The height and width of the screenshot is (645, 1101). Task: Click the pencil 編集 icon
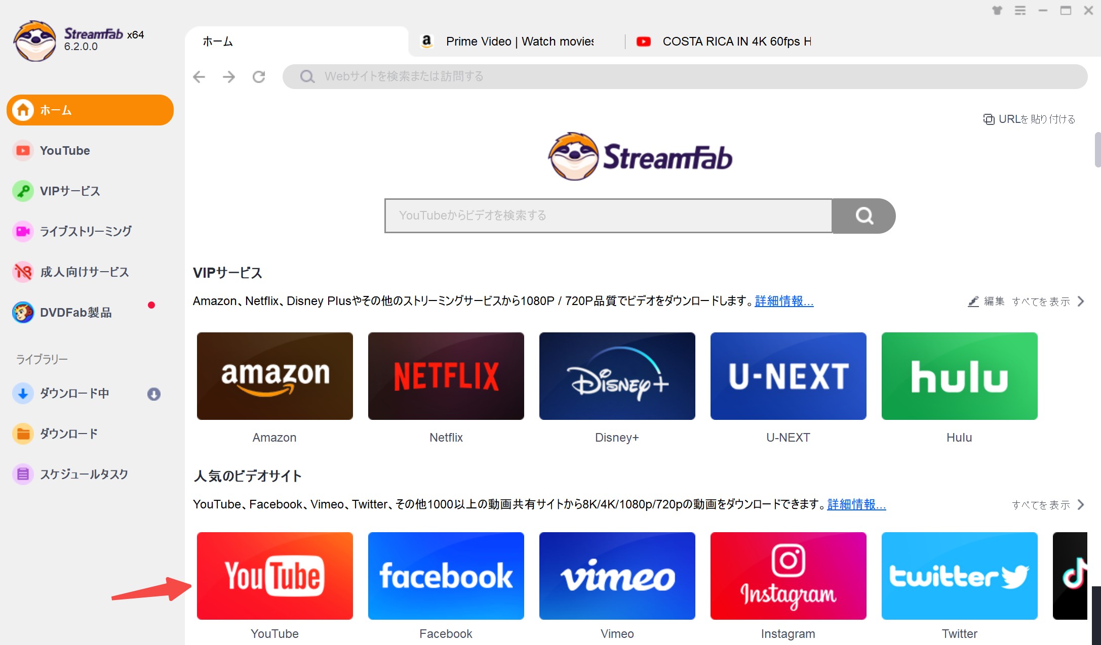pyautogui.click(x=973, y=302)
